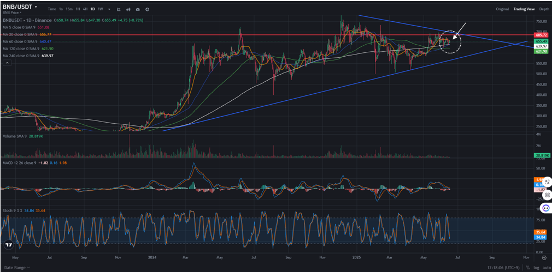Select the 1H interval
This screenshot has width=552, height=272.
78,9
